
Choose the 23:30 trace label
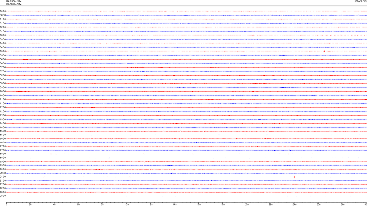(3, 196)
